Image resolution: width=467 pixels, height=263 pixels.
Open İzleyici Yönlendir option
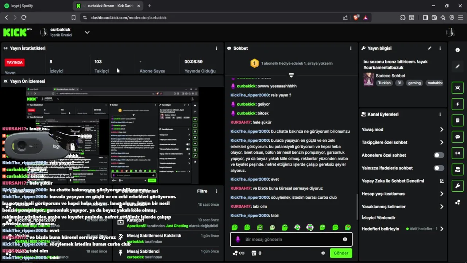(378, 218)
